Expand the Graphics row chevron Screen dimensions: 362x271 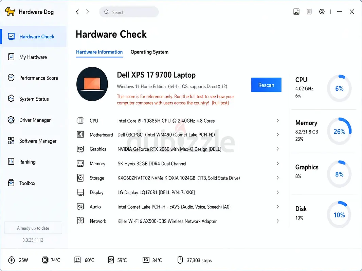tap(278, 149)
